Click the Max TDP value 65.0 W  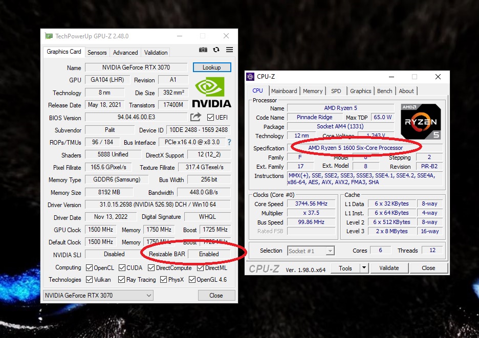[382, 117]
